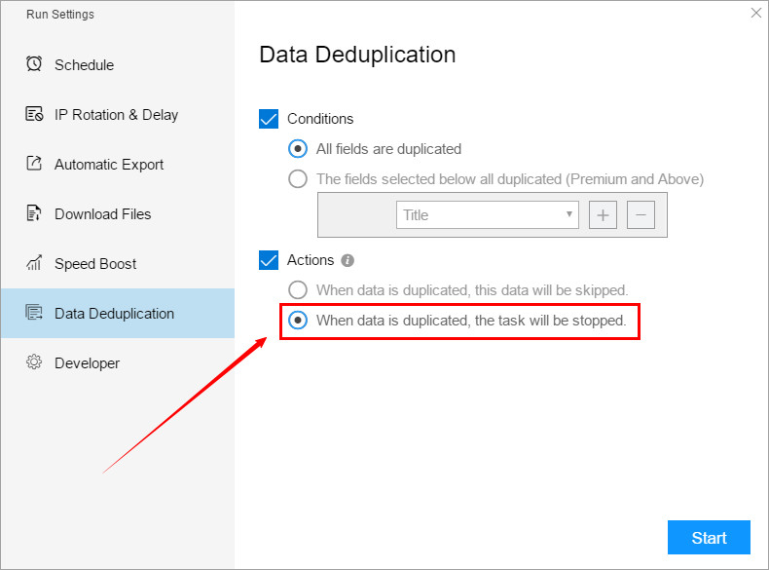Select 'fields selected below all duplicated' option
The width and height of the screenshot is (769, 570).
click(298, 179)
